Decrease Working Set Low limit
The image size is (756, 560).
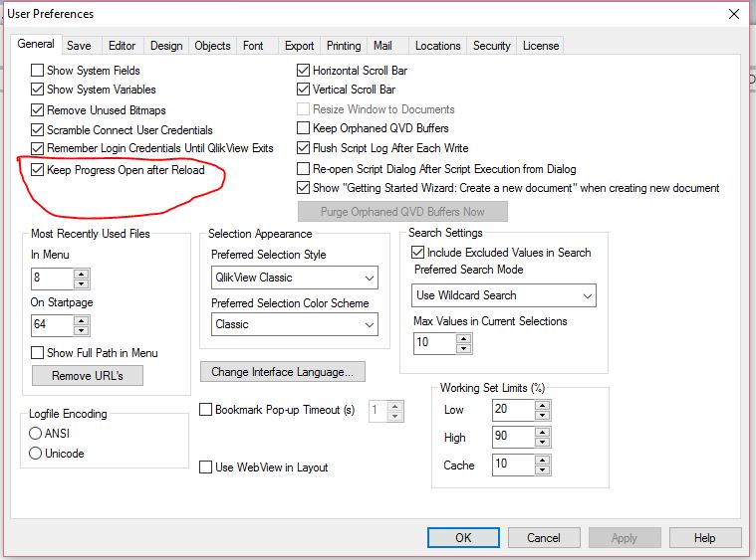click(x=543, y=415)
